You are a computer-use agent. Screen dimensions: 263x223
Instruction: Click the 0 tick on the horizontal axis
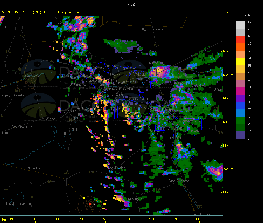[x=35, y=219]
